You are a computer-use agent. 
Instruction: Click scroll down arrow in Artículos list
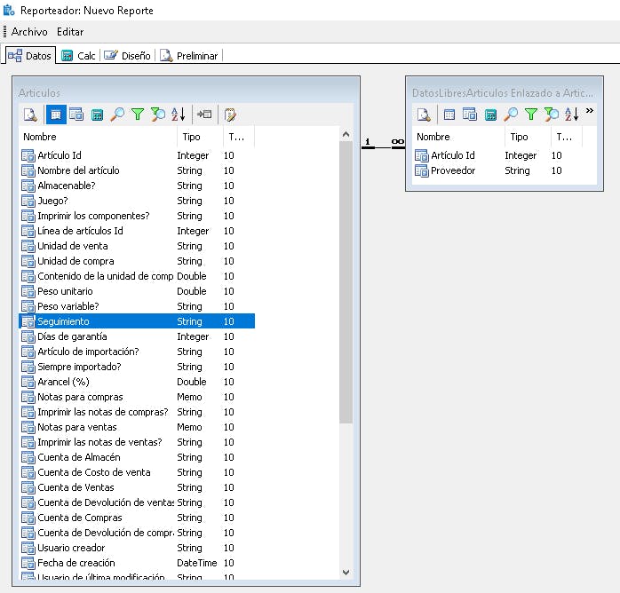pos(346,573)
